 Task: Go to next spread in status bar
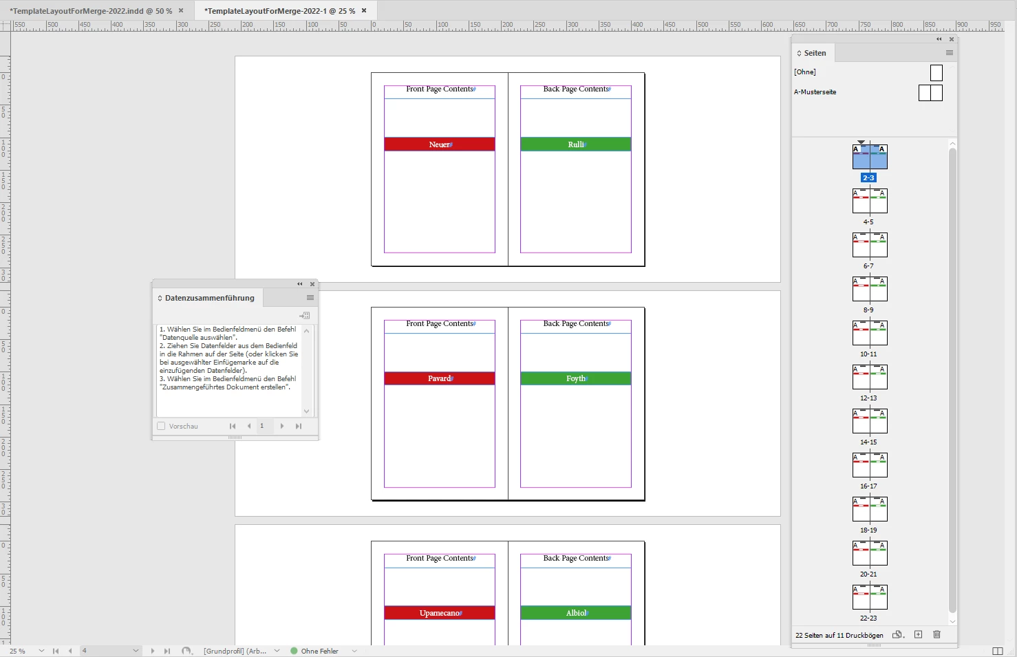click(x=153, y=651)
